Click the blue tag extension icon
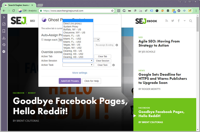 point(152,11)
